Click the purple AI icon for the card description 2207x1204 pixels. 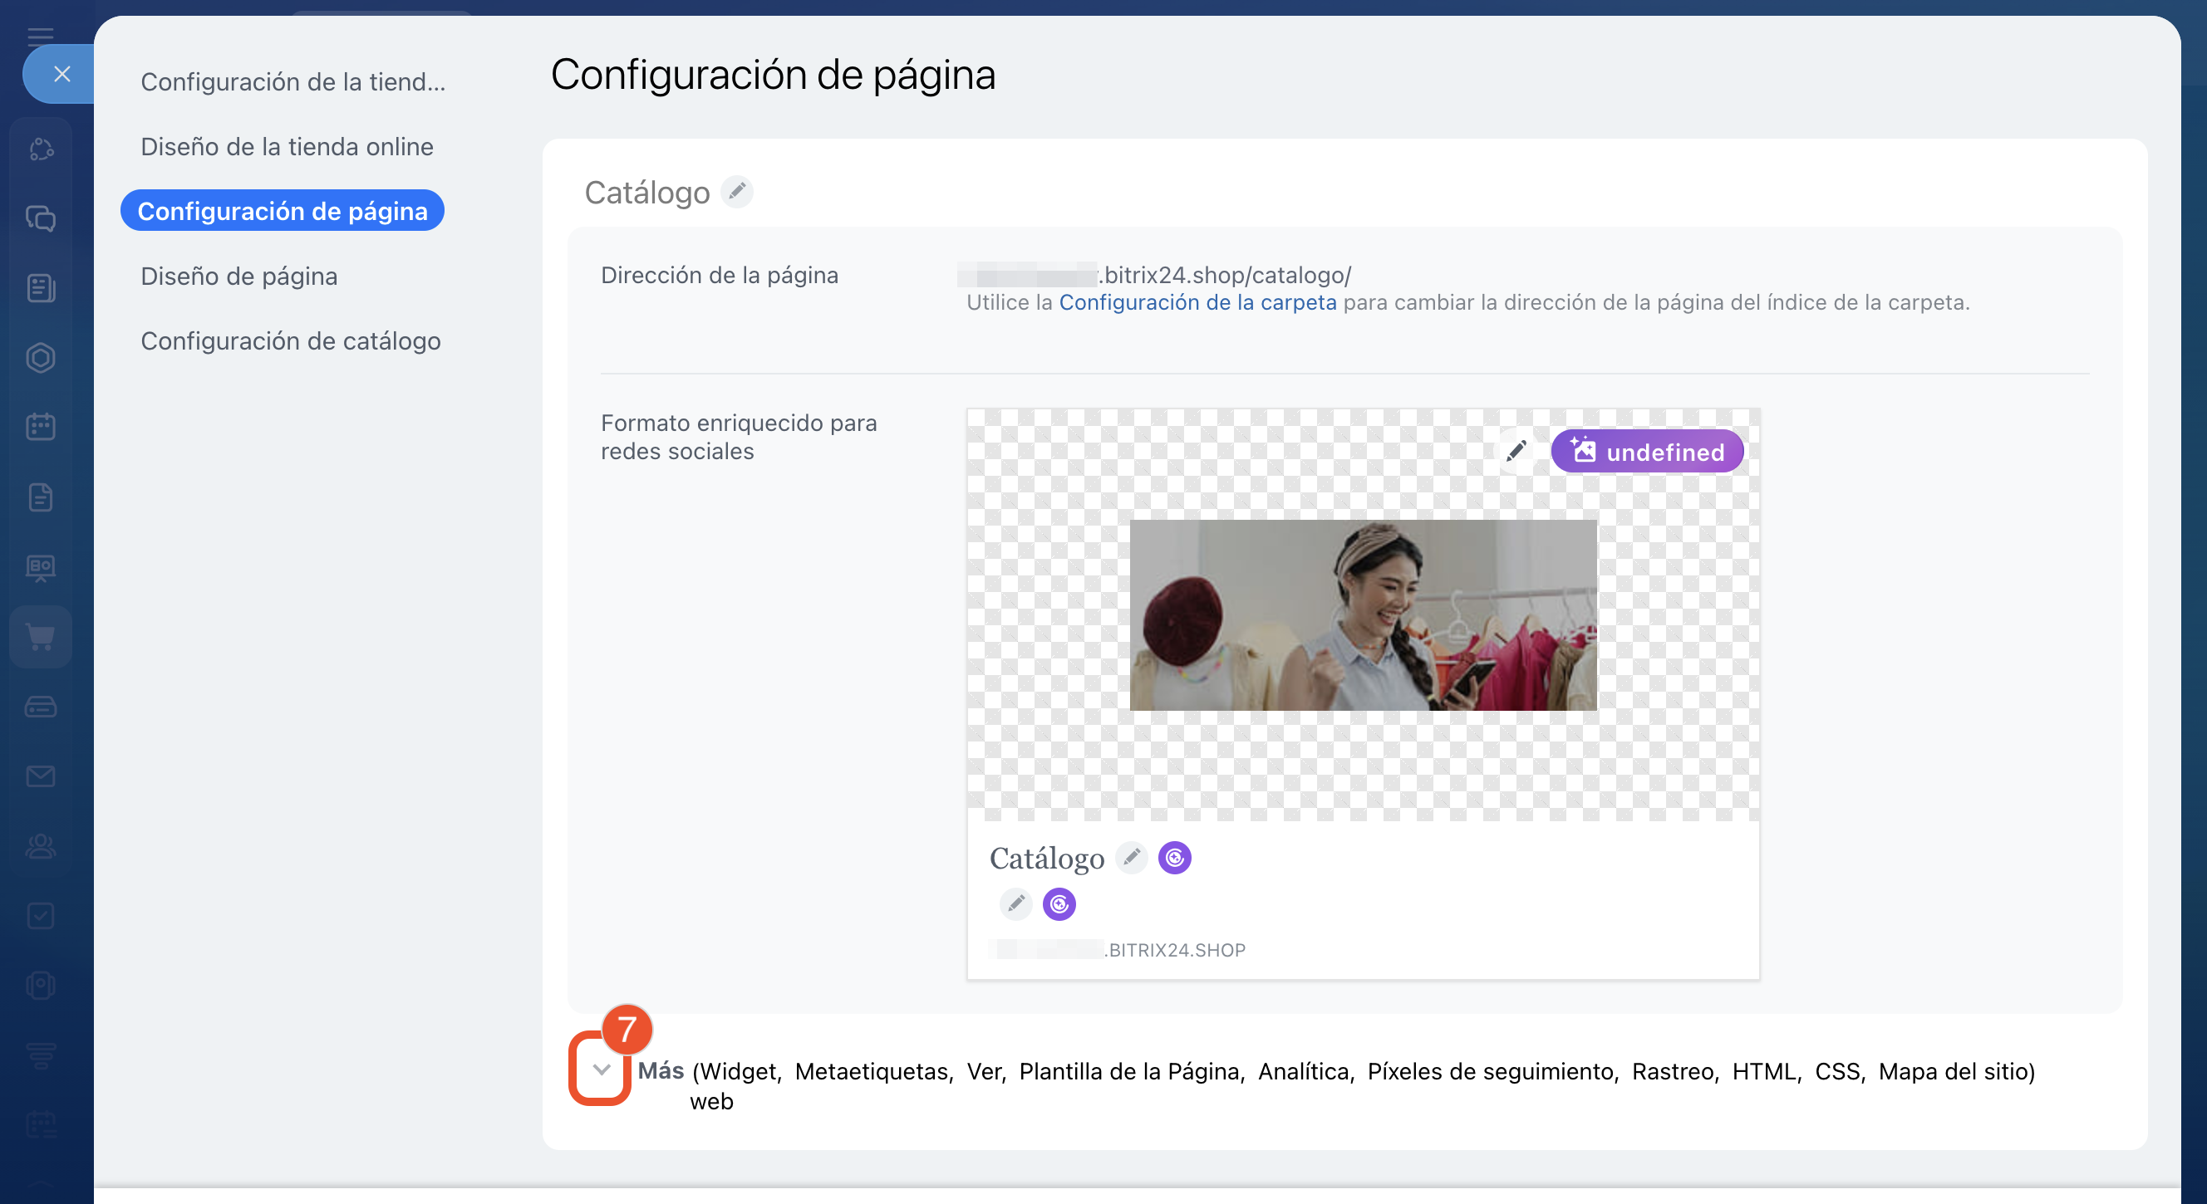(1059, 903)
